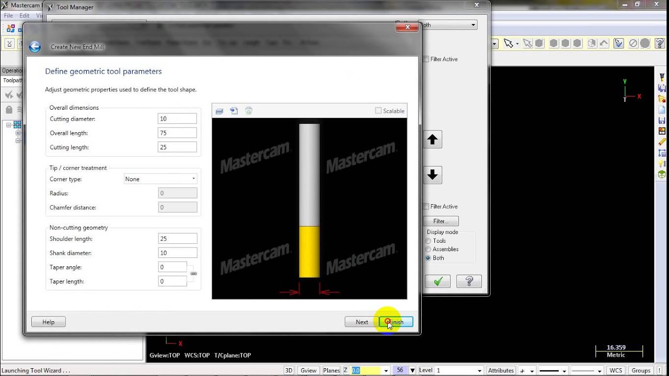Viewport: 669px width, 376px height.
Task: Click the Cutting length field
Action: pyautogui.click(x=177, y=147)
